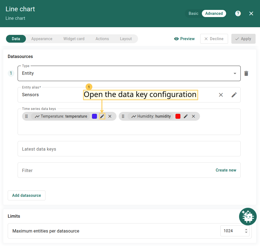260x246 pixels.
Task: Delete the Entity datasource with trash icon
Action: click(x=246, y=73)
